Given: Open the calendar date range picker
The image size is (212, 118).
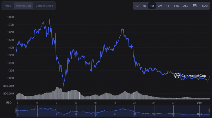Looking at the screenshot, I should (195, 6).
